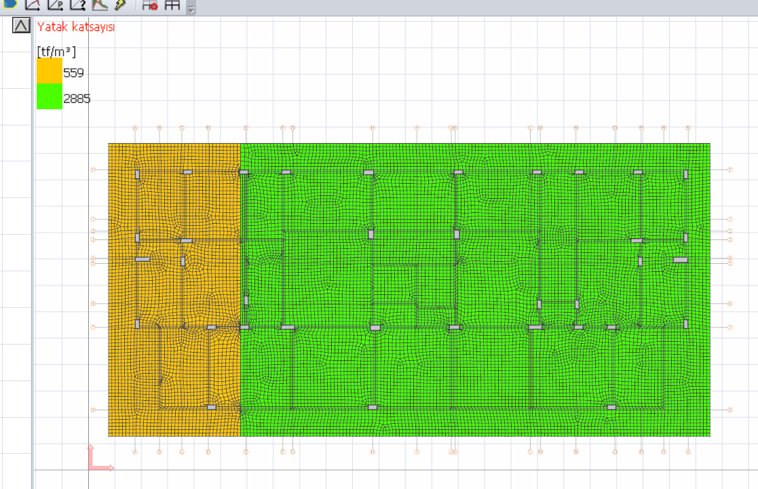Collapse the legend with the triangle button
Screen dimensions: 758x489
click(x=22, y=26)
